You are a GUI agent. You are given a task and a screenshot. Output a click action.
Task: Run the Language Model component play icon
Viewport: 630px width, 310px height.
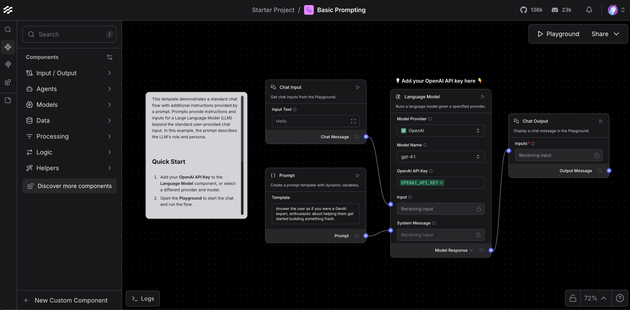pyautogui.click(x=483, y=97)
